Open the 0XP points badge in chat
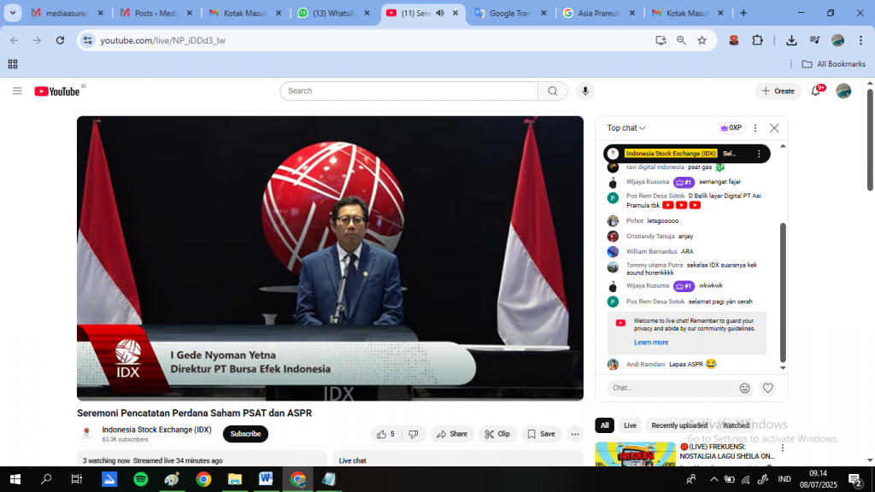Image resolution: width=875 pixels, height=492 pixels. click(731, 128)
